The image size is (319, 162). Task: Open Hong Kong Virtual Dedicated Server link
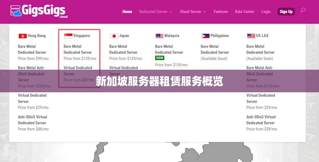[32, 98]
